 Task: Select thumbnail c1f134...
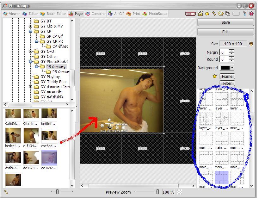coord(31,135)
